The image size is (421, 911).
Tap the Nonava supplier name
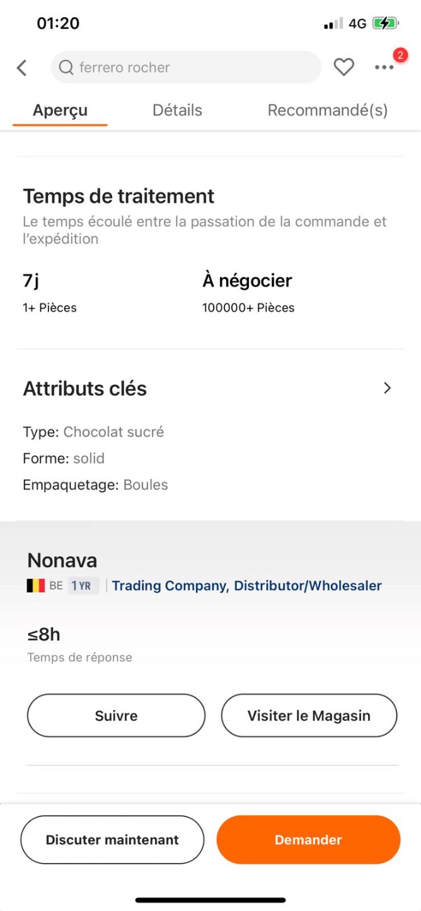[62, 560]
